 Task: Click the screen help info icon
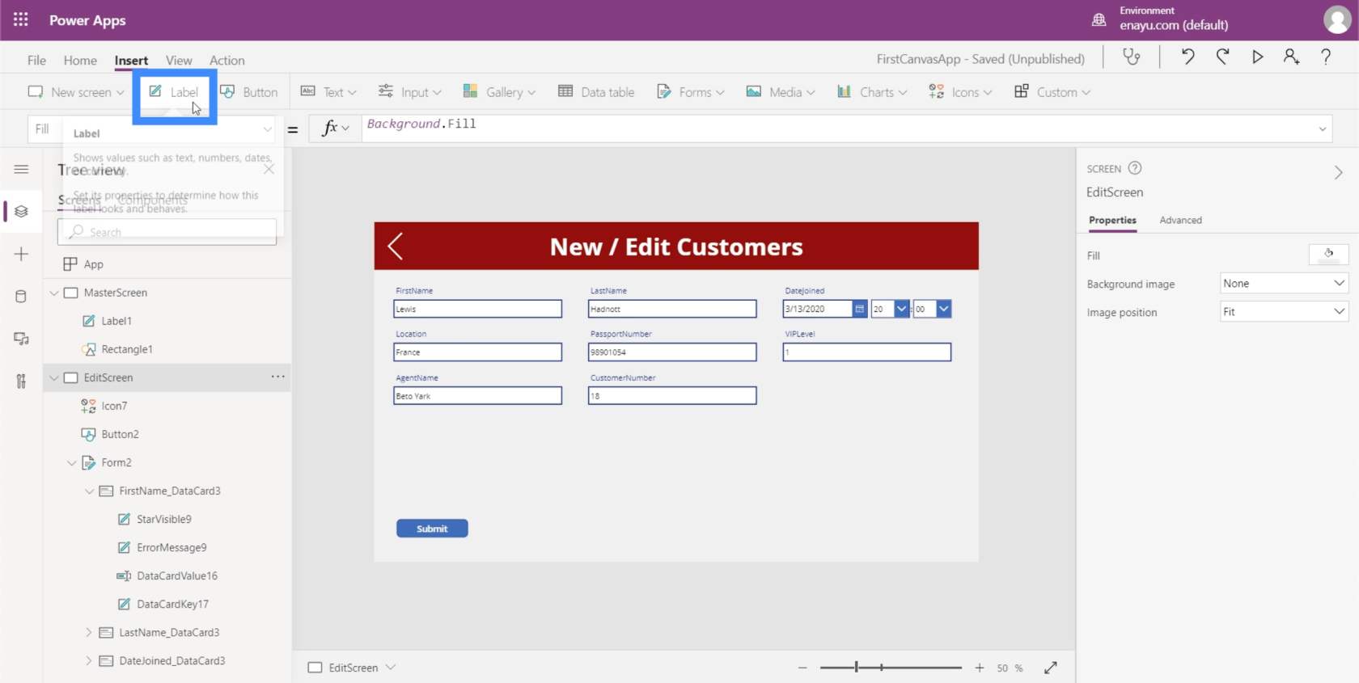coord(1135,168)
